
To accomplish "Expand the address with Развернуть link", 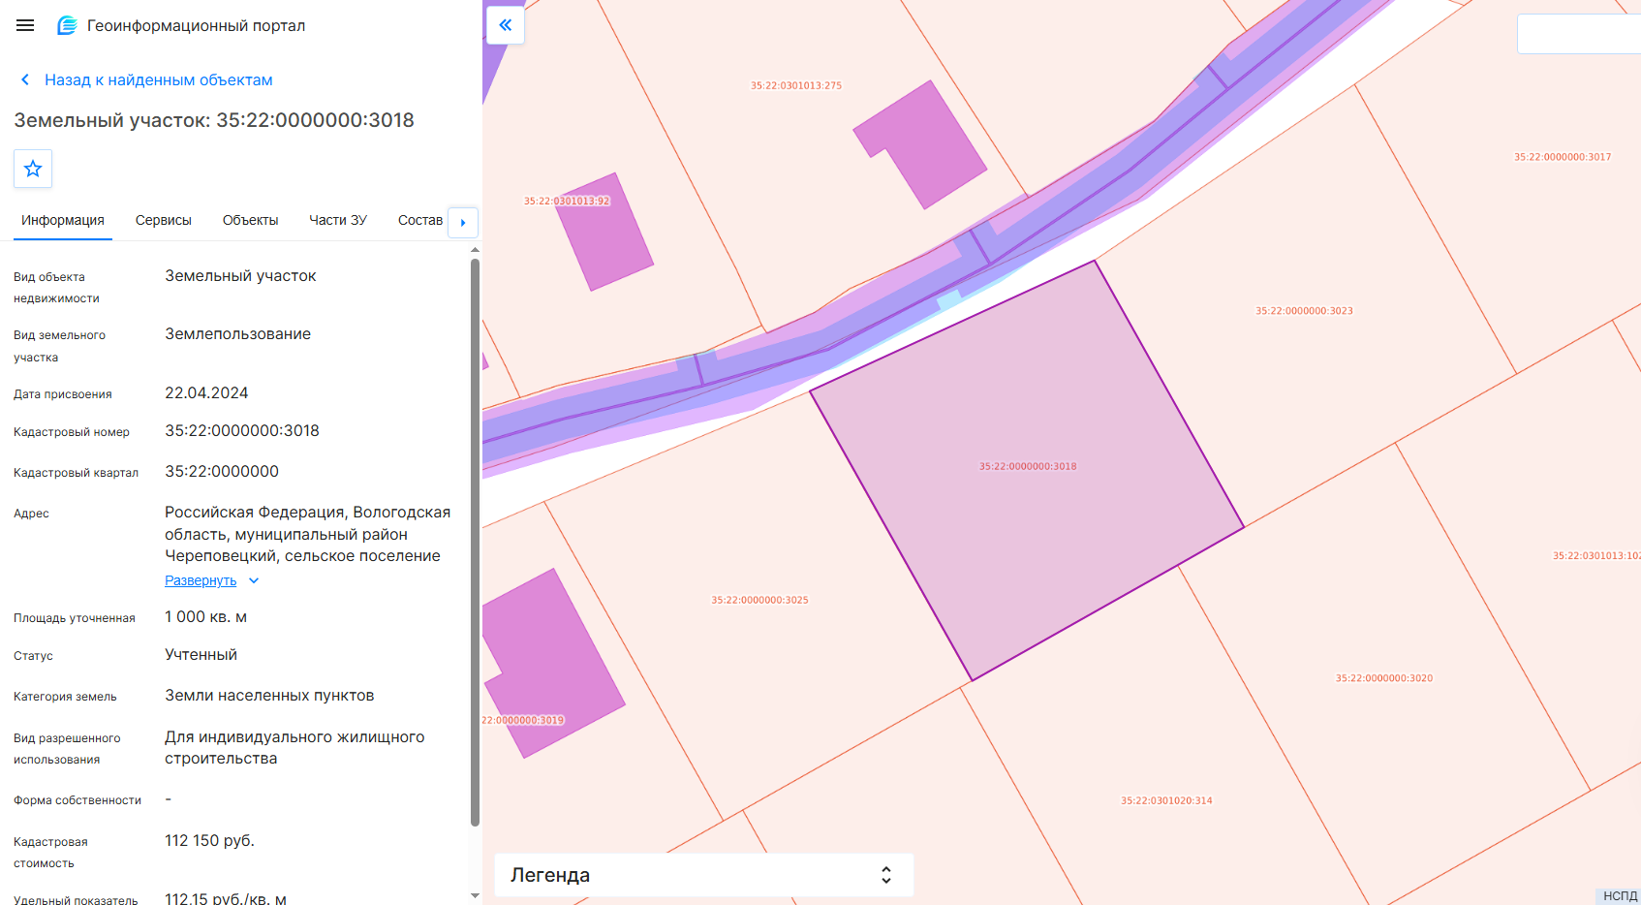I will (201, 580).
